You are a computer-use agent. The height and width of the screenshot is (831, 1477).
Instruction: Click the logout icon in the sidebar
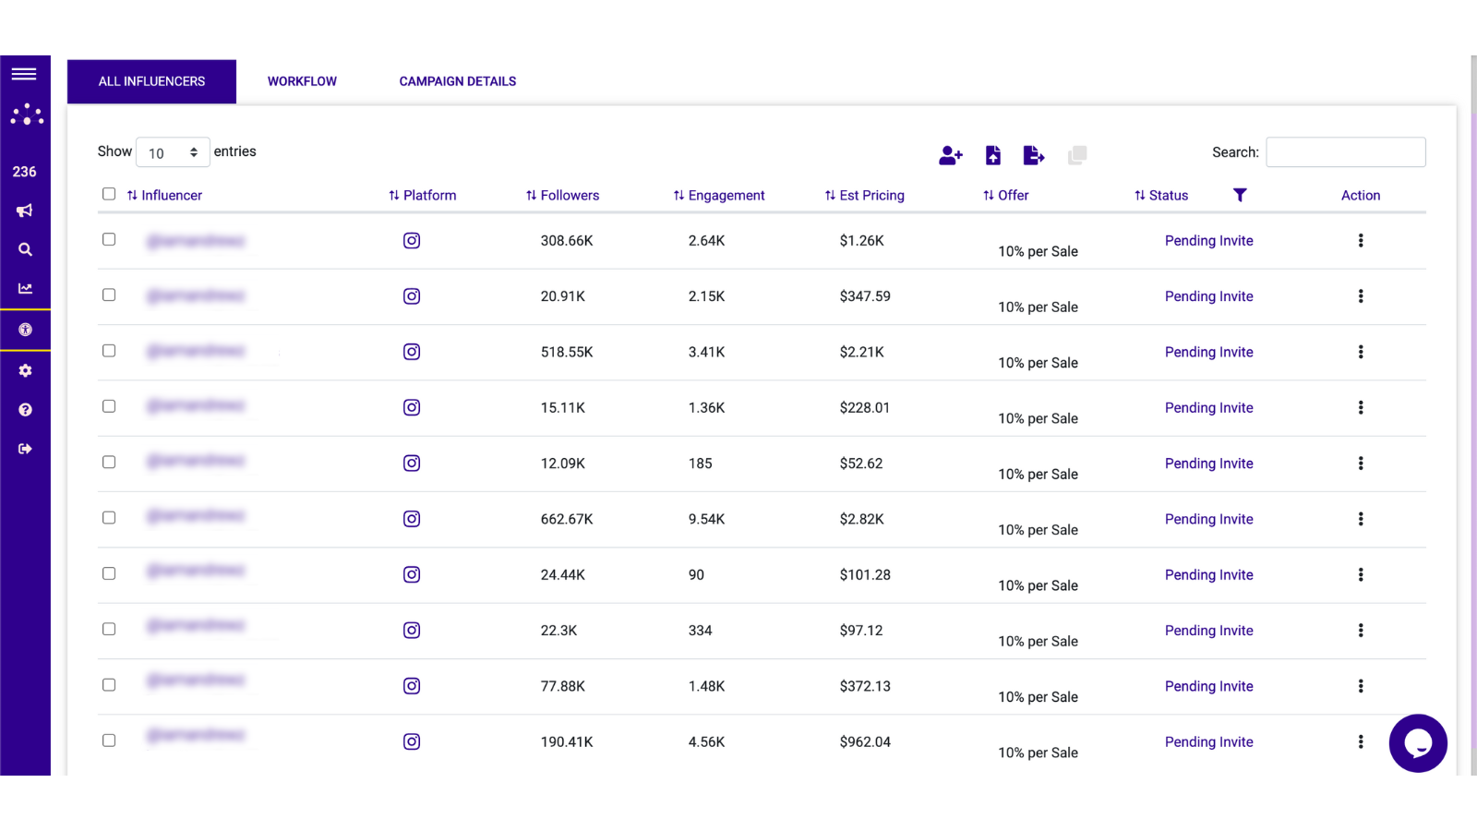25,449
